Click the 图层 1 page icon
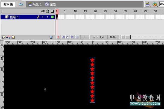This screenshot has height=109, width=164. pyautogui.click(x=7, y=17)
